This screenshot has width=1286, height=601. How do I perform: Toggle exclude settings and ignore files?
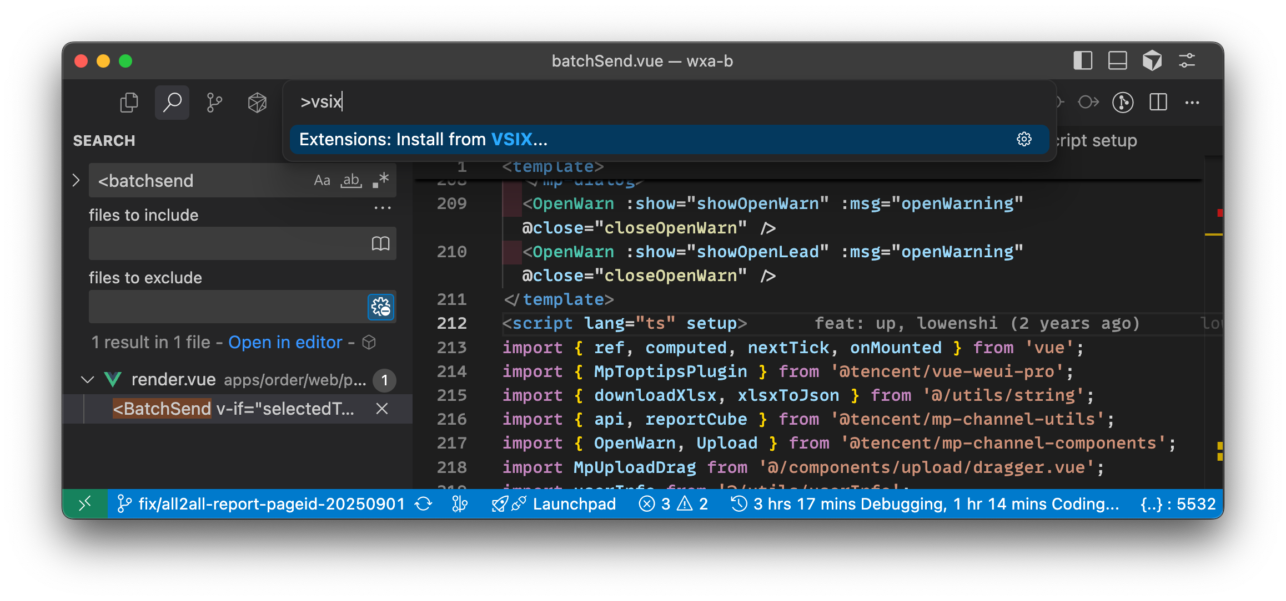coord(381,307)
